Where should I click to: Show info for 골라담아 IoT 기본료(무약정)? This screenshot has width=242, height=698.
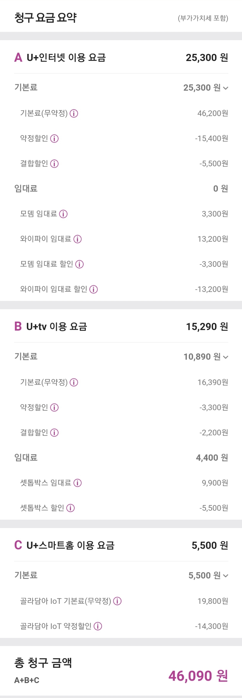(x=117, y=601)
